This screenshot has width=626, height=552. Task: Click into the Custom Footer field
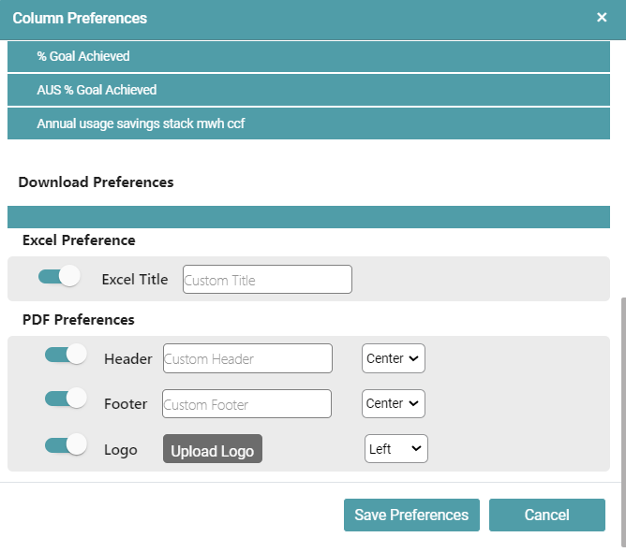(246, 404)
